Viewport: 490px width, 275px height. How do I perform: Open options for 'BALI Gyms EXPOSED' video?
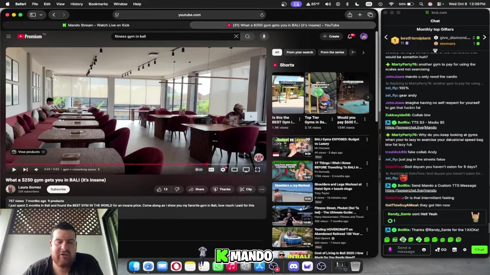(x=367, y=140)
